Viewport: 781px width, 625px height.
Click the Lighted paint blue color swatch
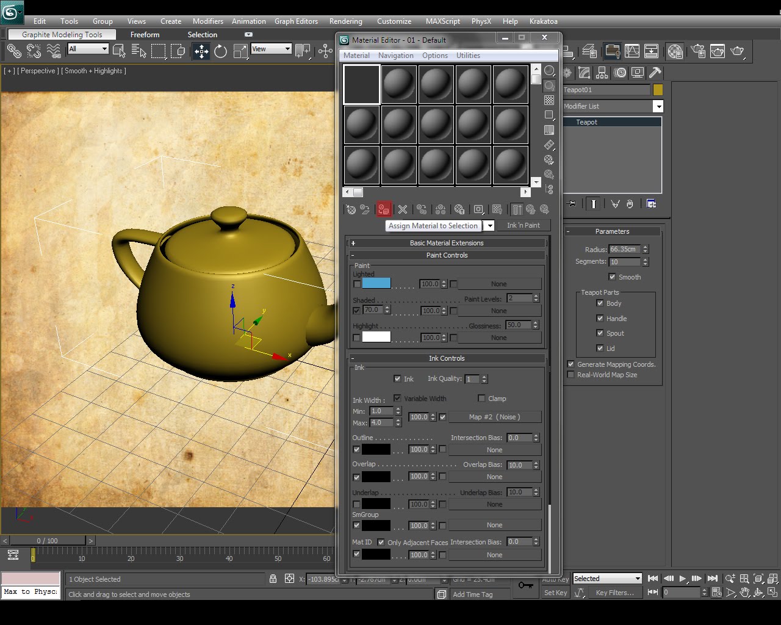point(375,283)
